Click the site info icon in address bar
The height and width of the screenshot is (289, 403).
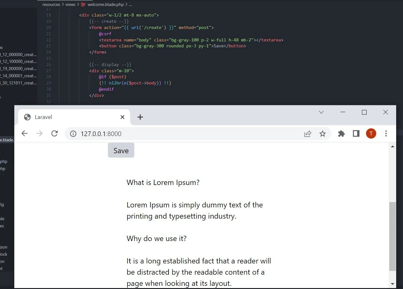[73, 134]
